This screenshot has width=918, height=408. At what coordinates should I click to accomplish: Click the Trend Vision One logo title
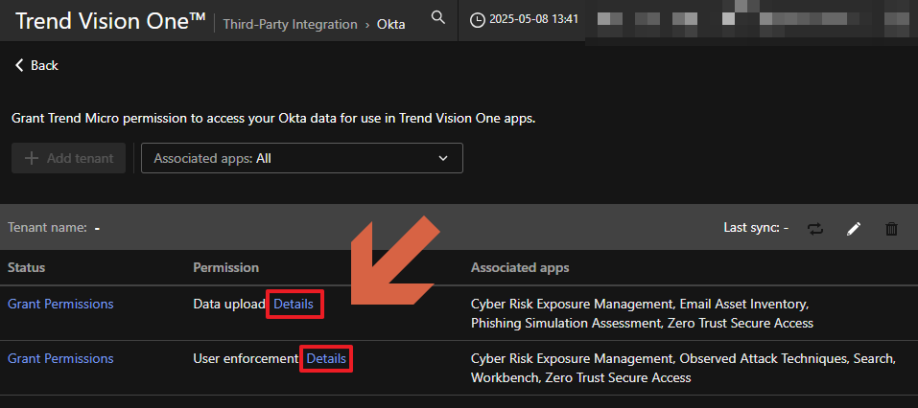[x=110, y=20]
